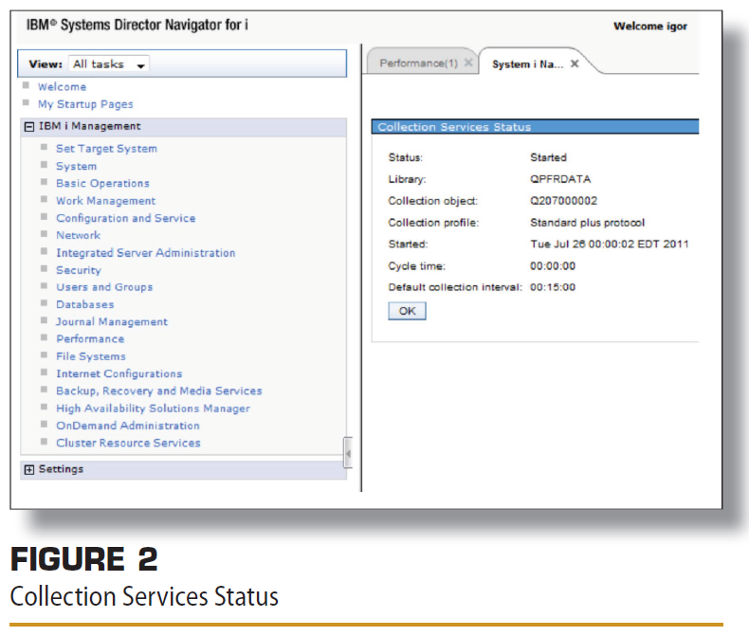Image resolution: width=749 pixels, height=636 pixels.
Task: Open Performance in the task list
Action: click(x=90, y=339)
